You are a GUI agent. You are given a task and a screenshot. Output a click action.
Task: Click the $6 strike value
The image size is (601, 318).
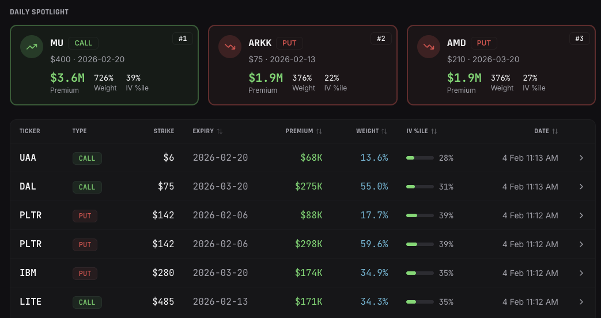click(x=169, y=158)
